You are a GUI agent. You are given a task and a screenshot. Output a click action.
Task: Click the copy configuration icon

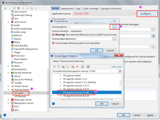point(14,8)
